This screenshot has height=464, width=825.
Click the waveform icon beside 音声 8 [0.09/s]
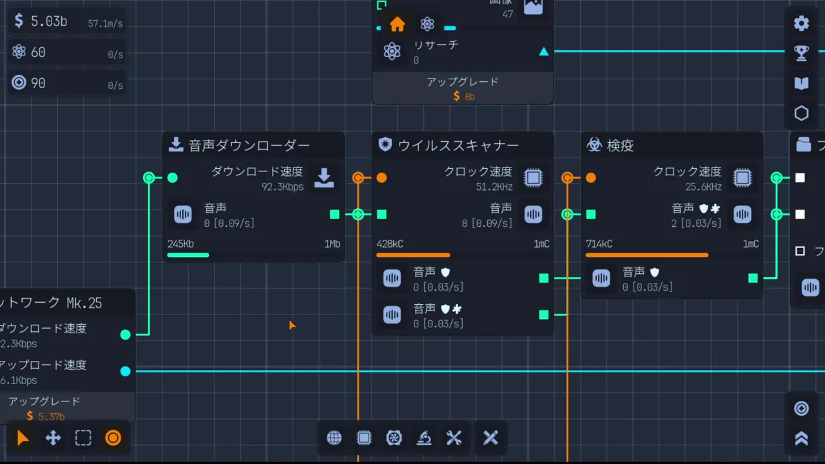[x=533, y=215]
